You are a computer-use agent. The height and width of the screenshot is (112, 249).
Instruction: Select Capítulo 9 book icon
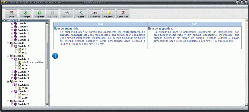point(15,30)
